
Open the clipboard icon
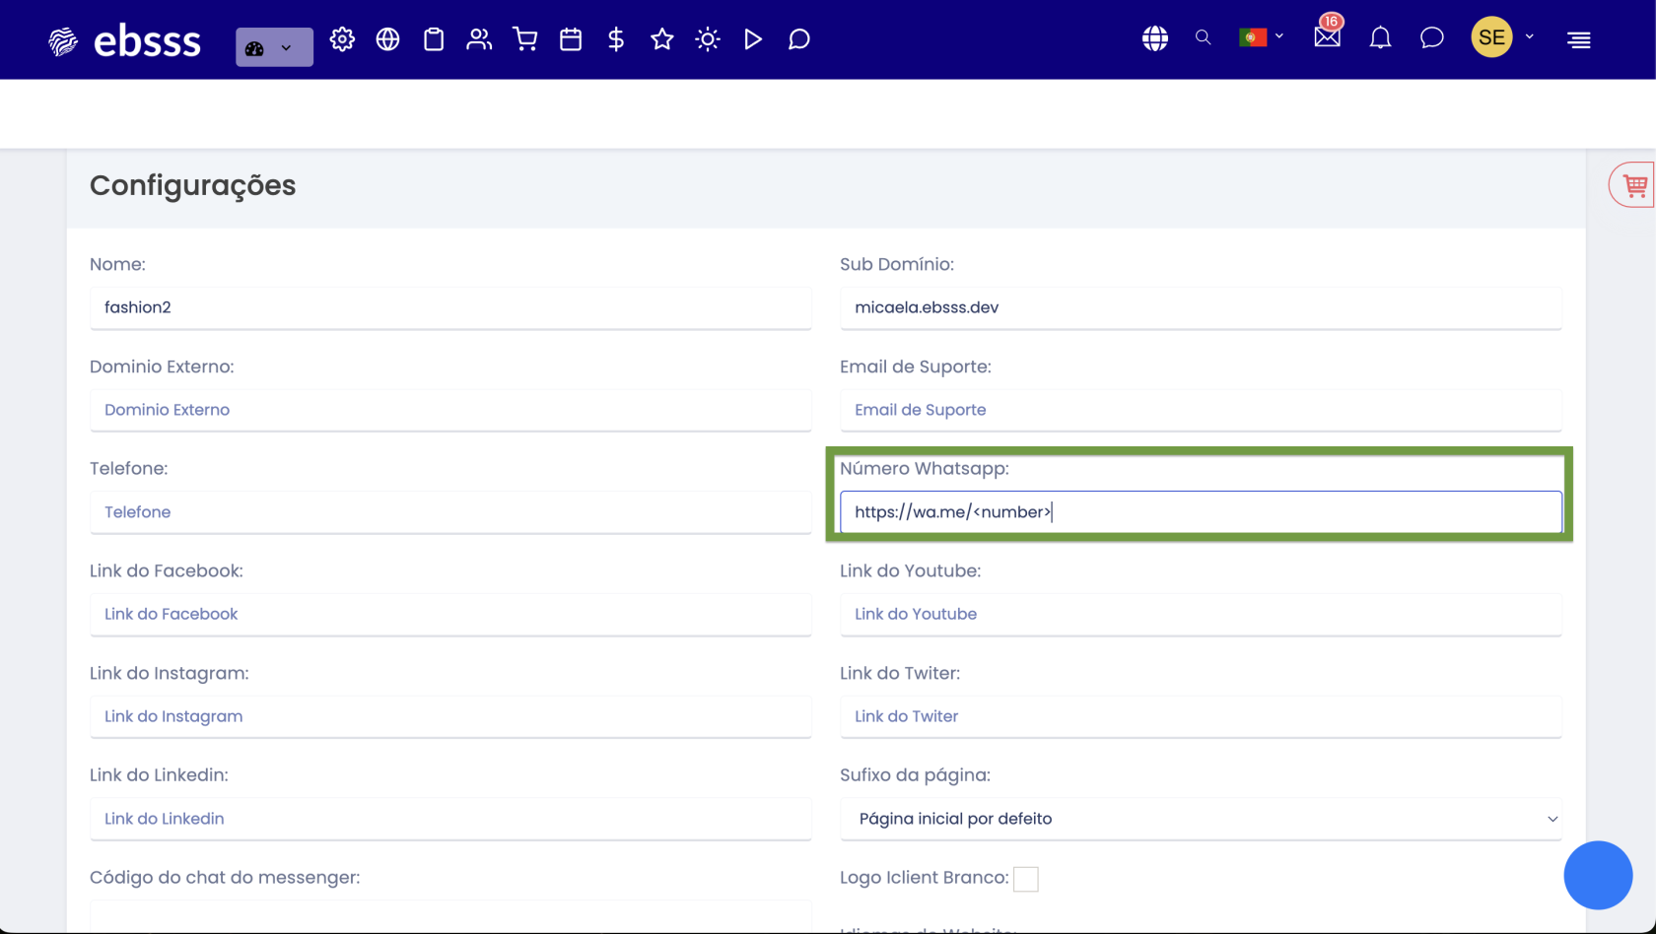tap(434, 39)
